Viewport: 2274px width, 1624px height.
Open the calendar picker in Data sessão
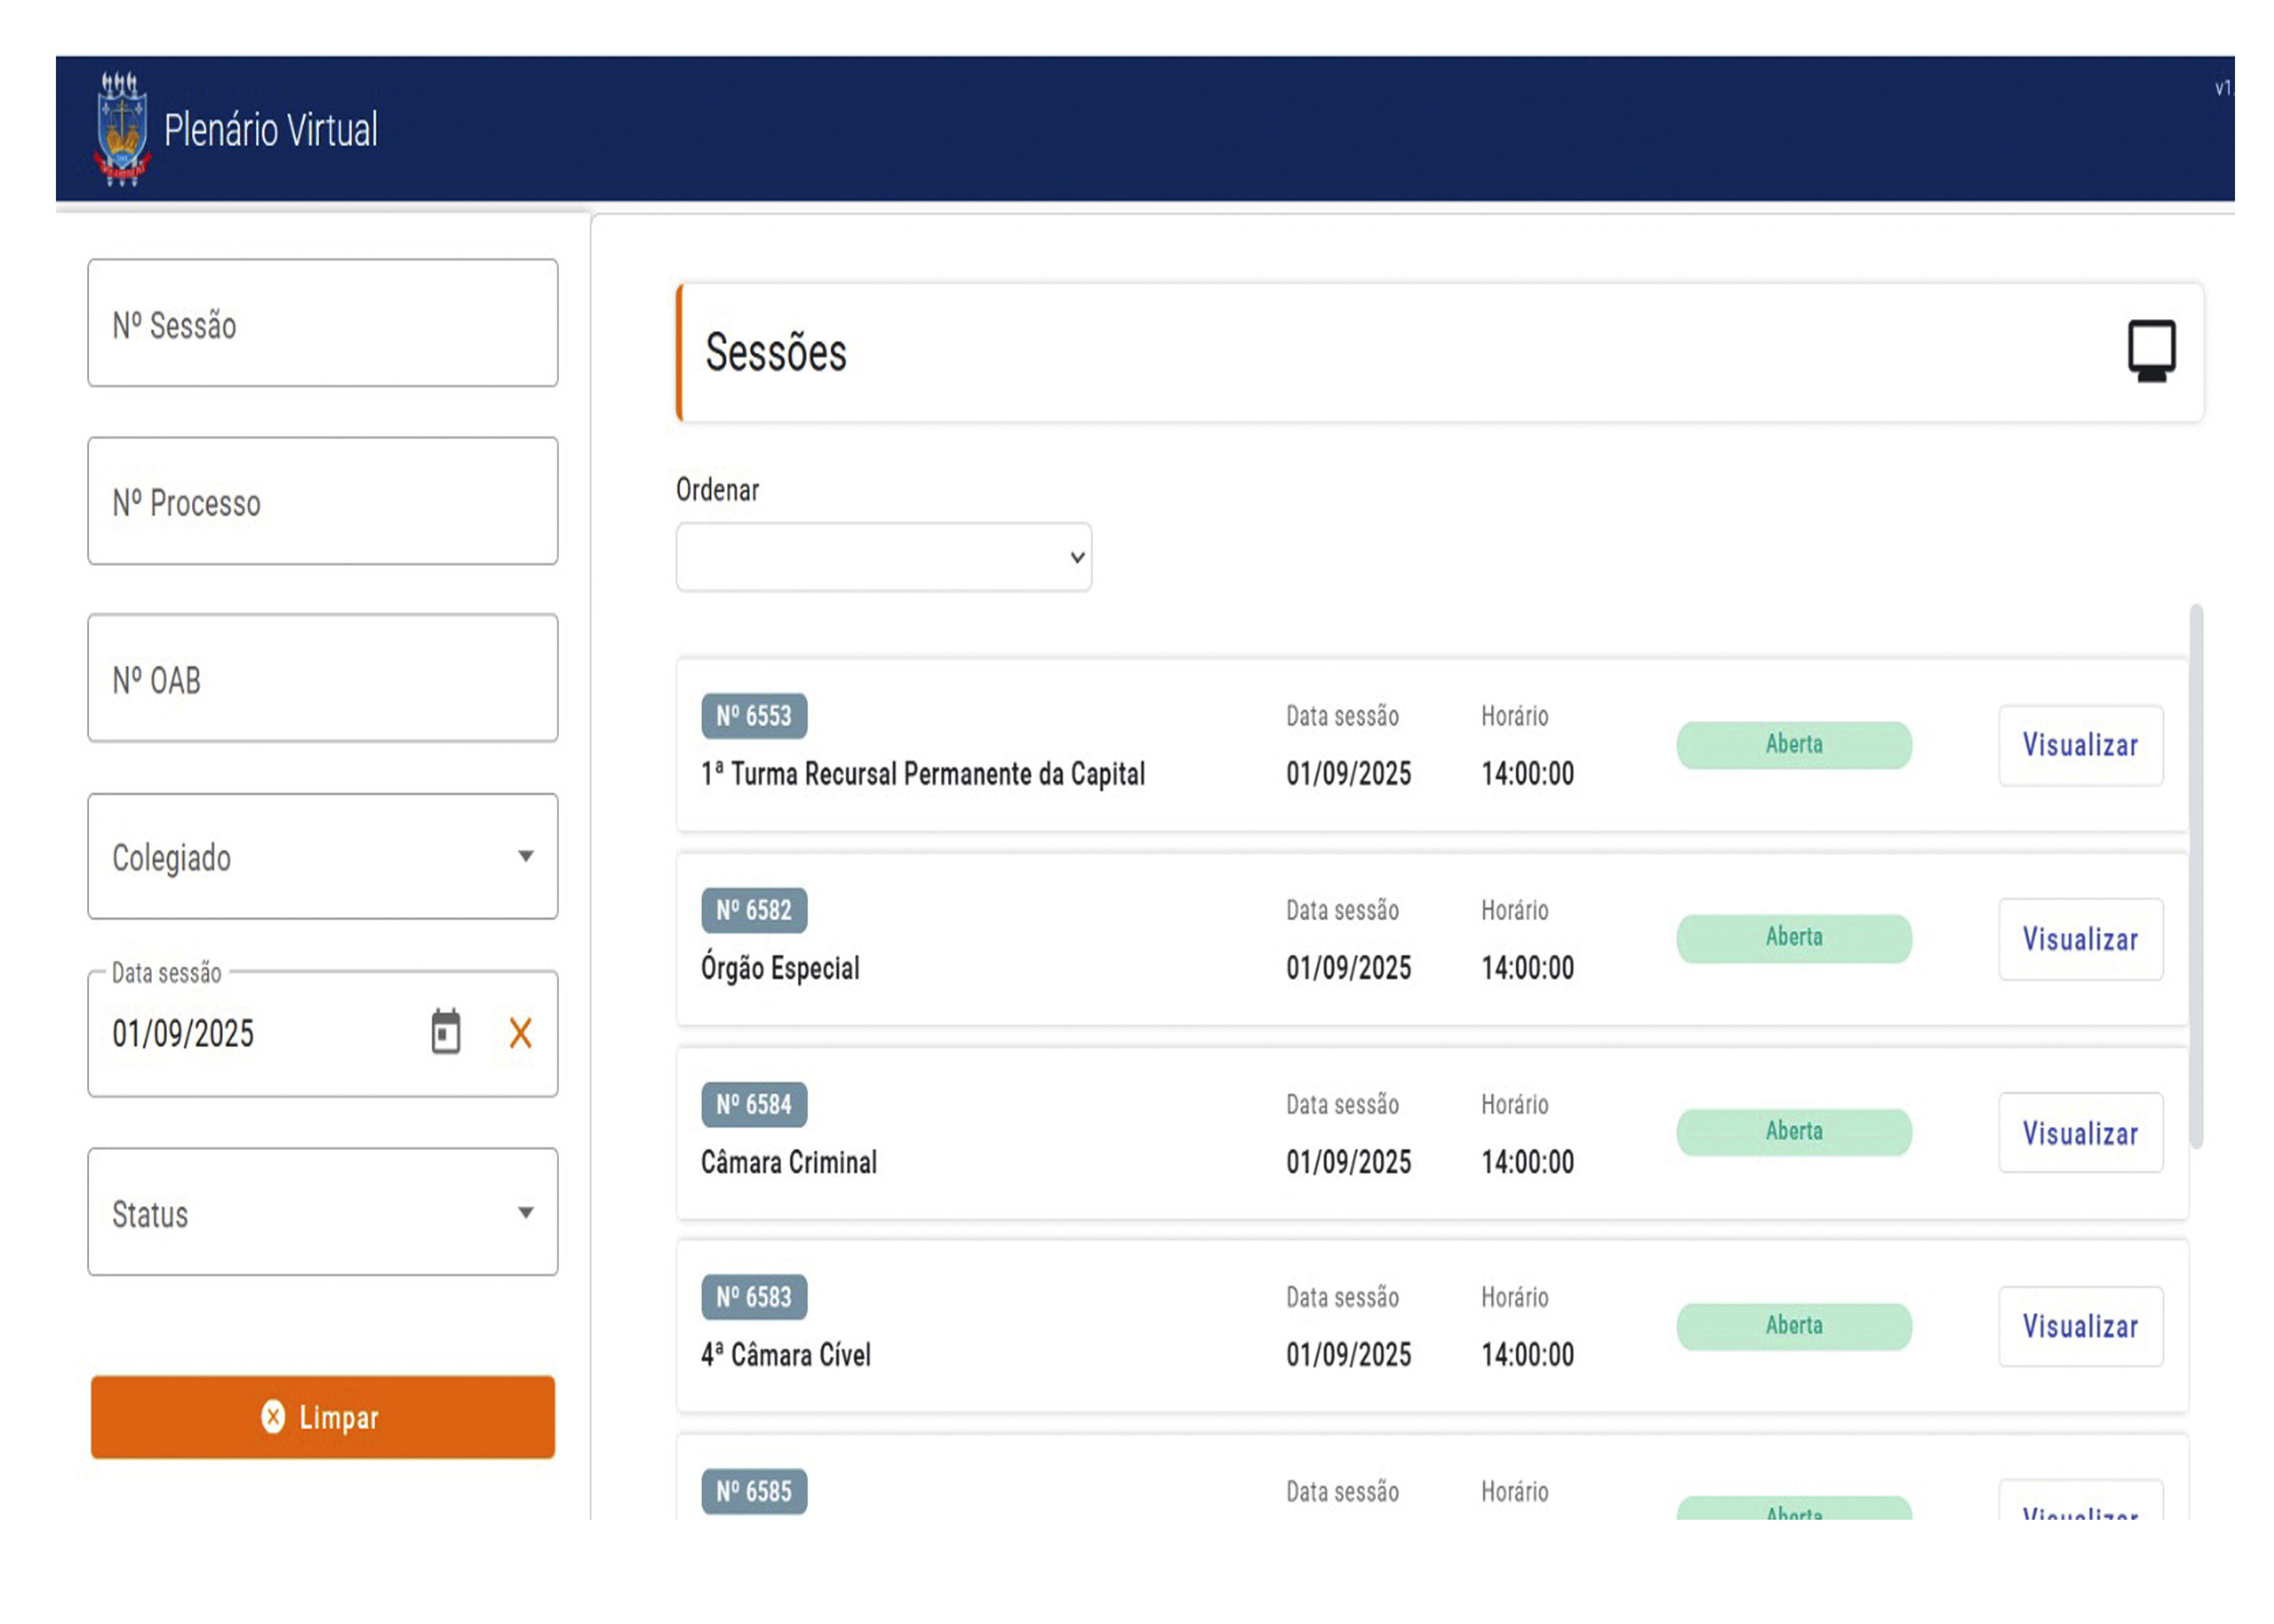[446, 1033]
